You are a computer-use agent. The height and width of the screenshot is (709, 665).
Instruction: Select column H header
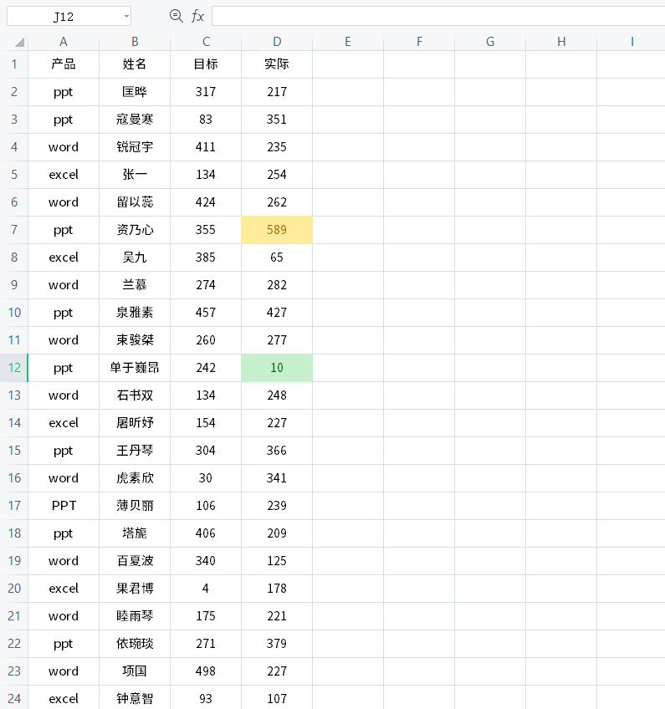(561, 42)
